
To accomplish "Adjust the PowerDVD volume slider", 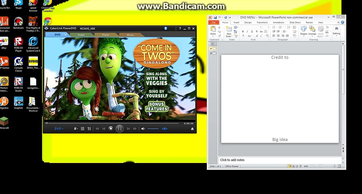I will [x=153, y=129].
